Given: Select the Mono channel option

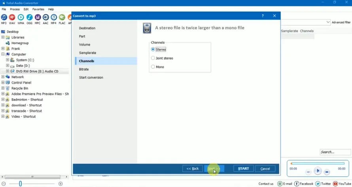Looking at the screenshot, I should click(153, 67).
